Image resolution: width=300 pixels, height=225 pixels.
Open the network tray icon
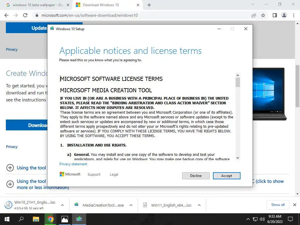tap(255, 219)
